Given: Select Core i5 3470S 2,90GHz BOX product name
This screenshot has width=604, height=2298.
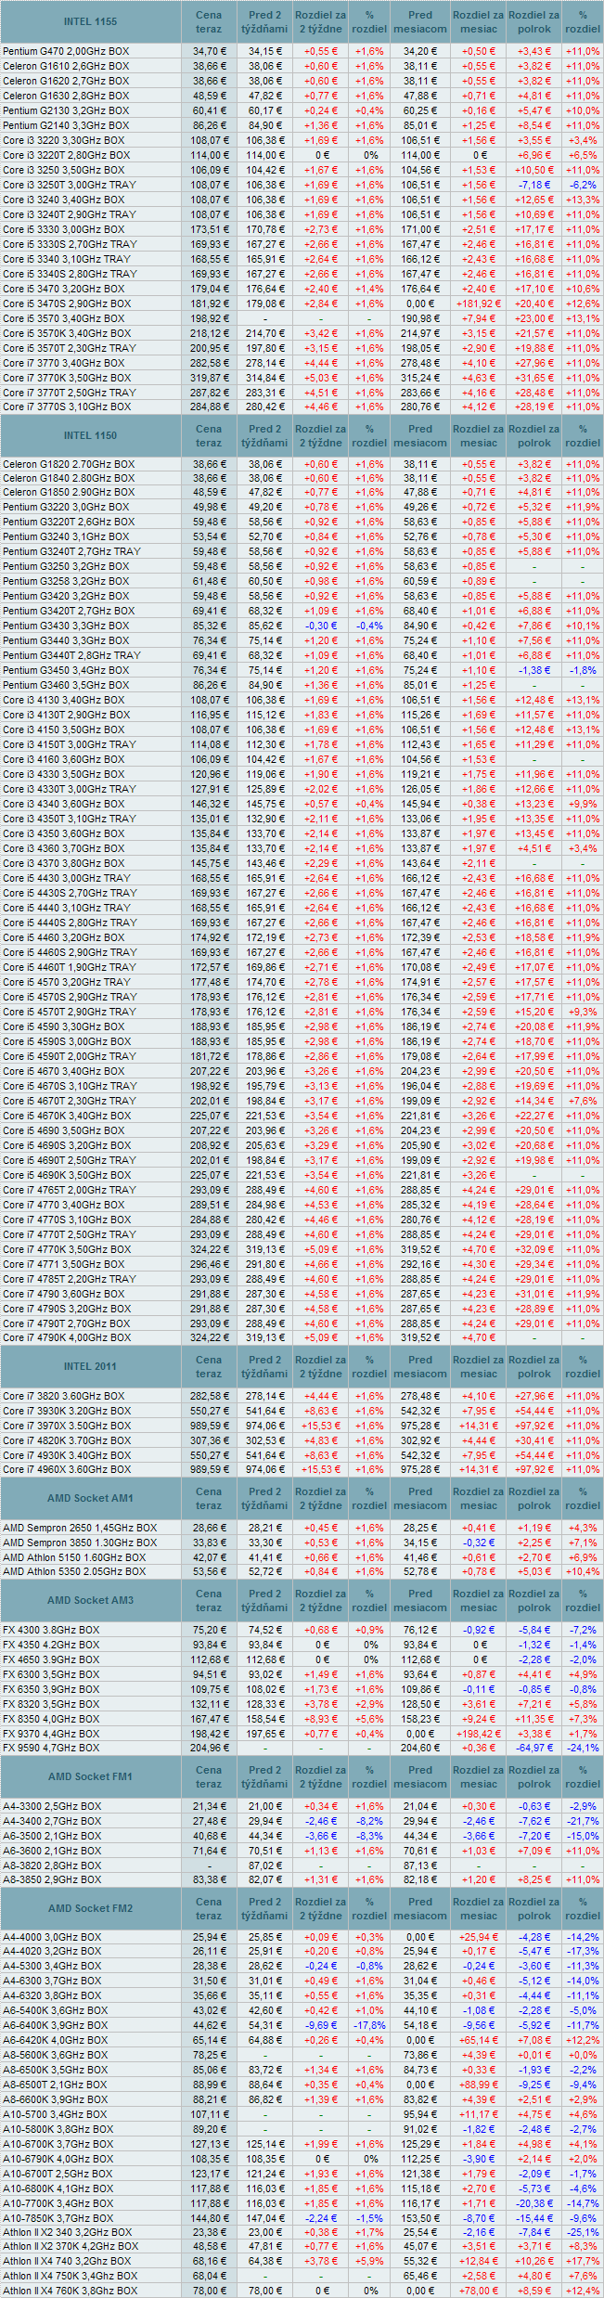Looking at the screenshot, I should coord(67,303).
